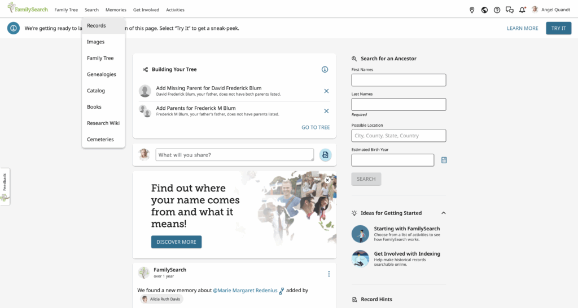This screenshot has width=578, height=308.
Task: Click the DISCOVER MORE button
Action: [176, 242]
